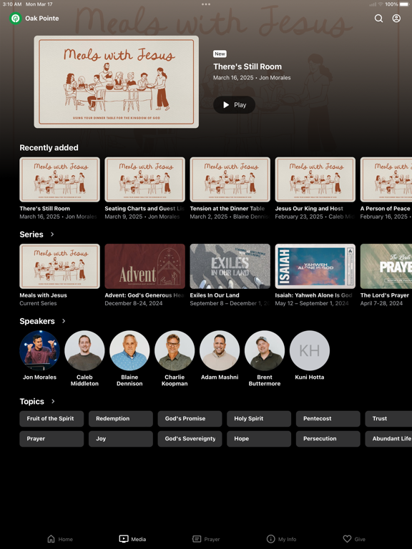The height and width of the screenshot is (549, 412).
Task: Open There's Still Room recently added thumbnail
Action: (x=59, y=179)
